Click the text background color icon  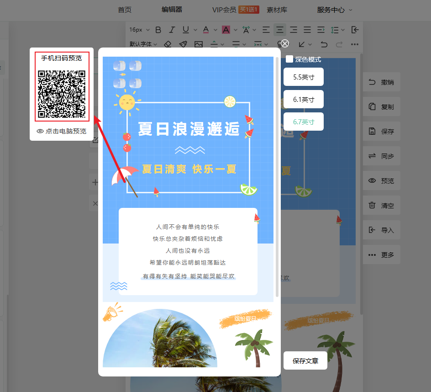pos(226,30)
